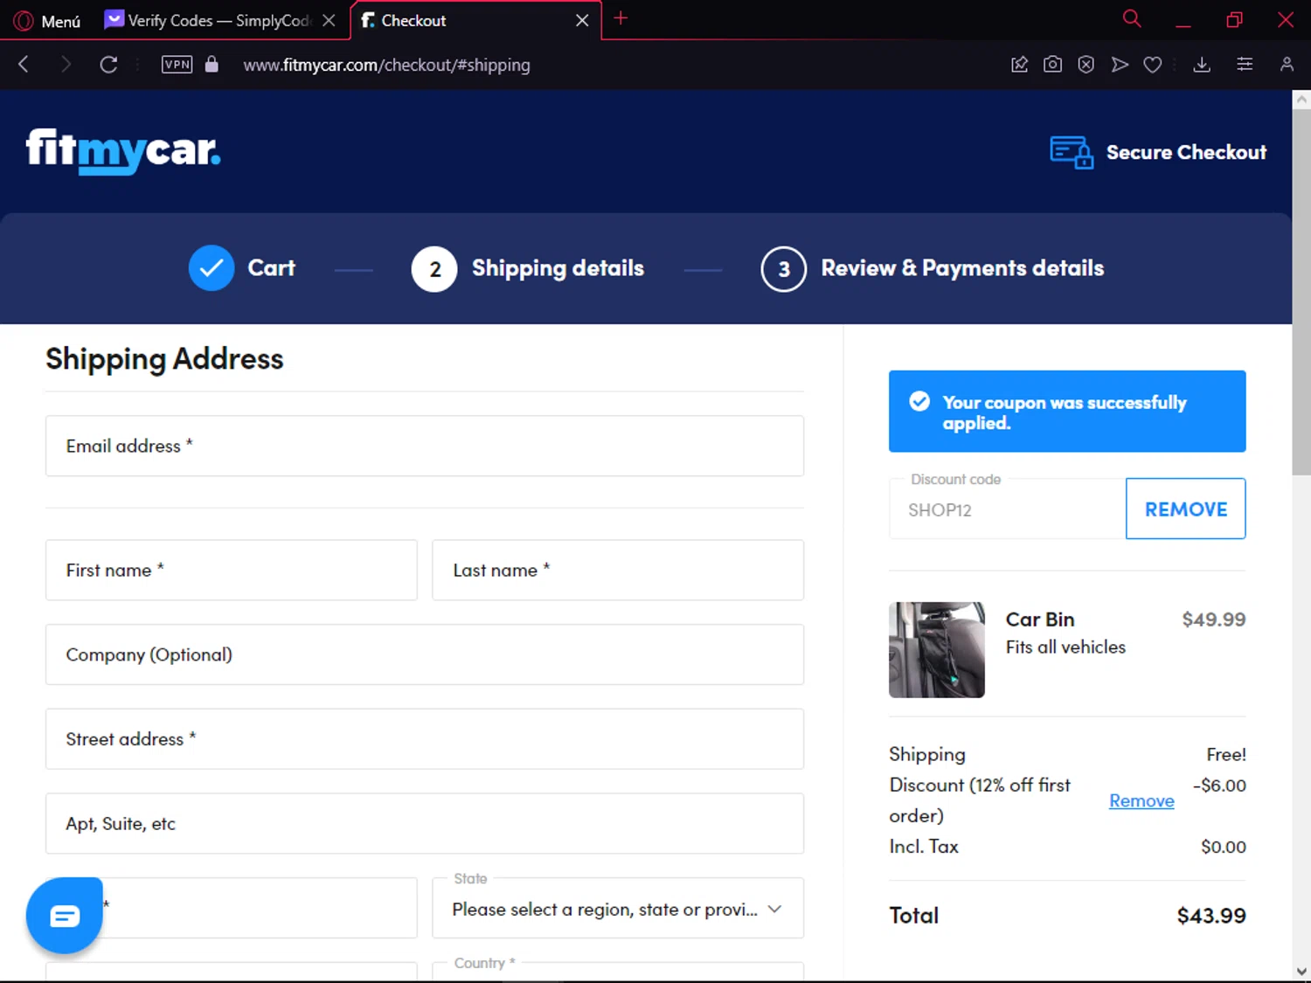Viewport: 1311px width, 983px height.
Task: Click the Remove discount link
Action: coord(1141,800)
